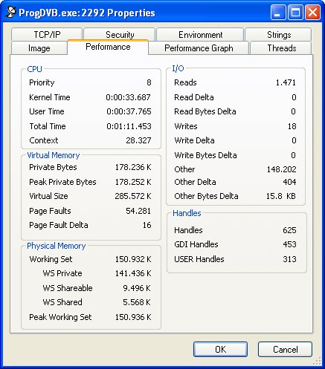
Task: Minimize the Properties window
Action: point(278,13)
